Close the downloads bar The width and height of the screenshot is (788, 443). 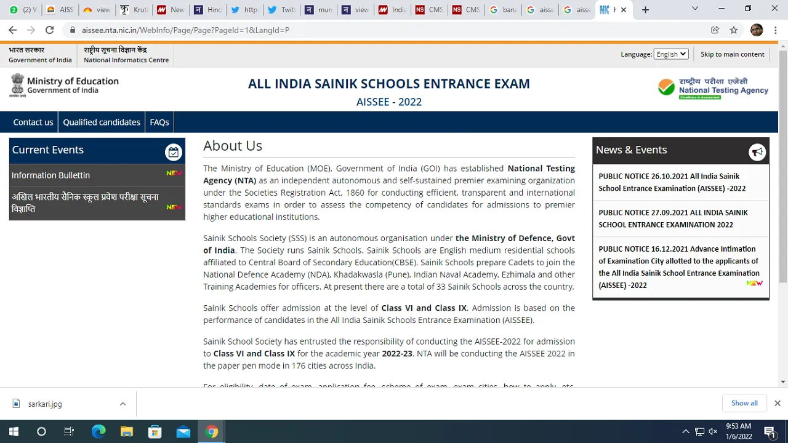pos(777,403)
